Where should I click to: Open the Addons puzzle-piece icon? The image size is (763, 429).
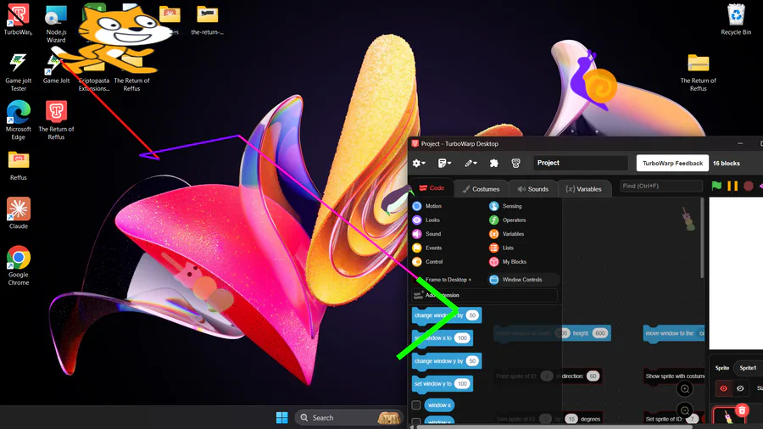[494, 163]
